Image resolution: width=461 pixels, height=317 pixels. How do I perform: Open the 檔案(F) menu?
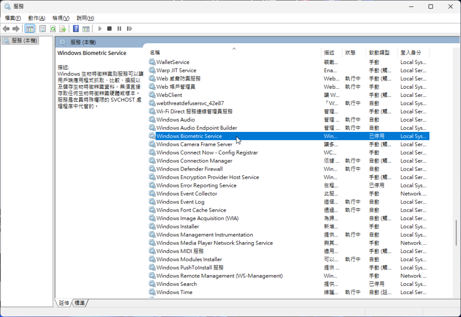[13, 18]
